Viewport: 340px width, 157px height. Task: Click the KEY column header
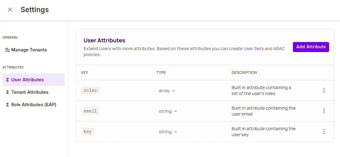85,73
